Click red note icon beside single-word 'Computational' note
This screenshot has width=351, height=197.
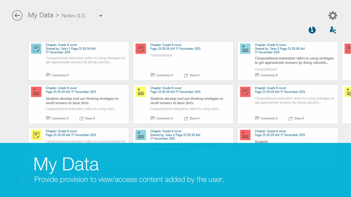pos(141,49)
